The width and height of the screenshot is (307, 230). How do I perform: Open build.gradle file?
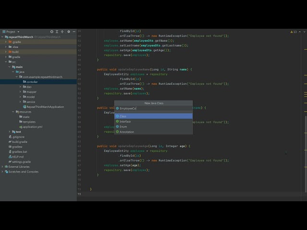coord(20,142)
